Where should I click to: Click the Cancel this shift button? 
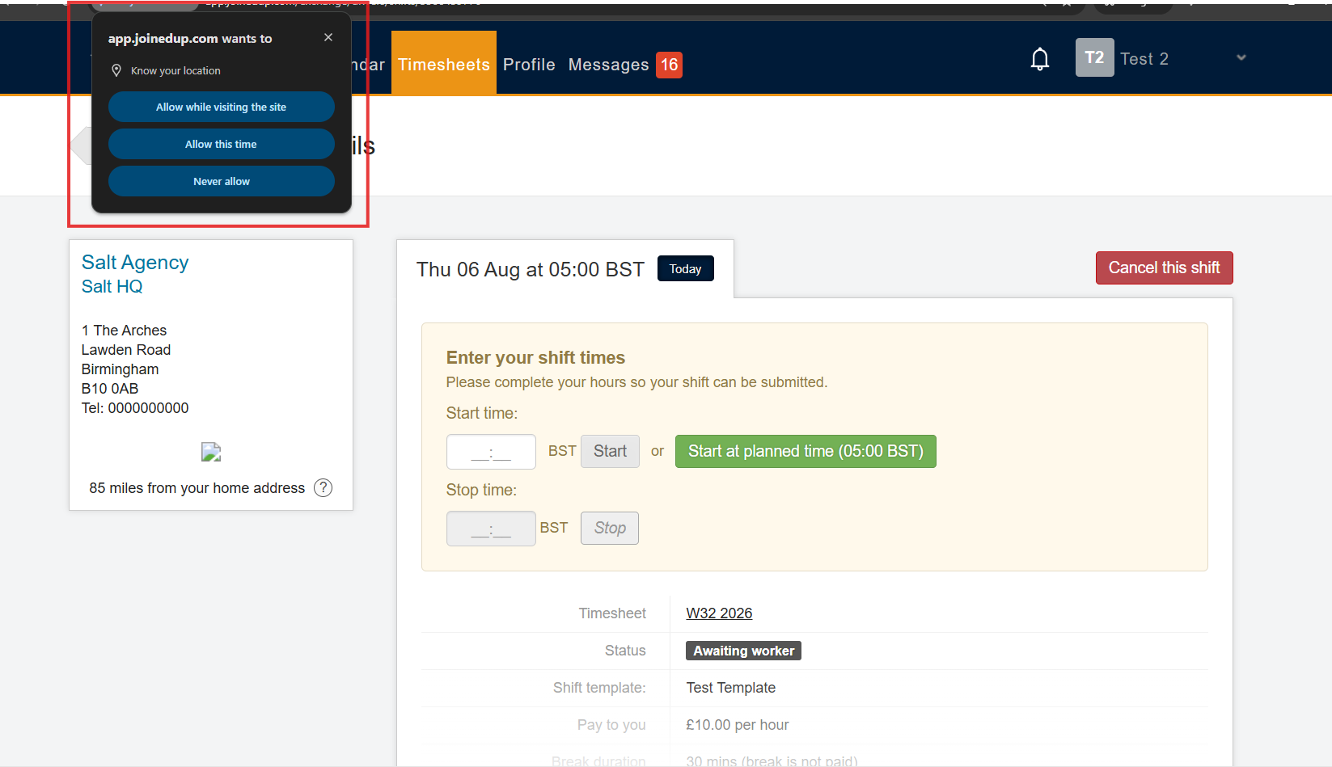point(1164,268)
